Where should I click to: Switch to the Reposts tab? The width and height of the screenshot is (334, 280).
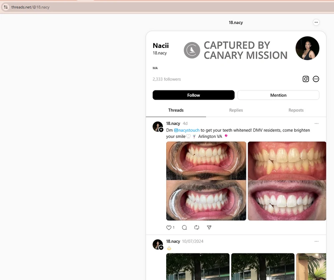coord(296,110)
